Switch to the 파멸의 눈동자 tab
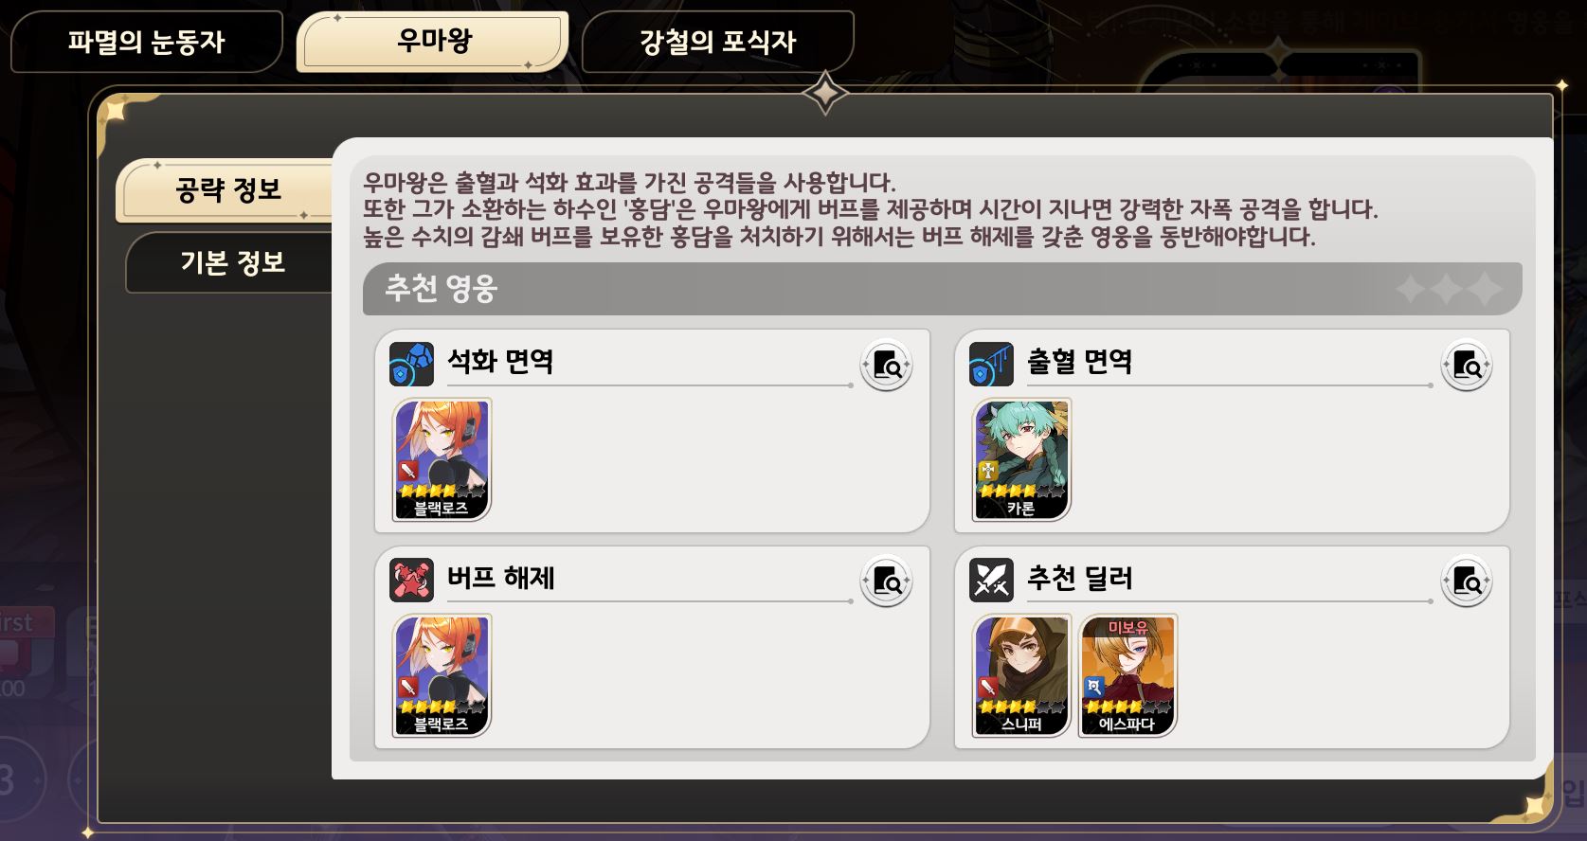 point(147,42)
